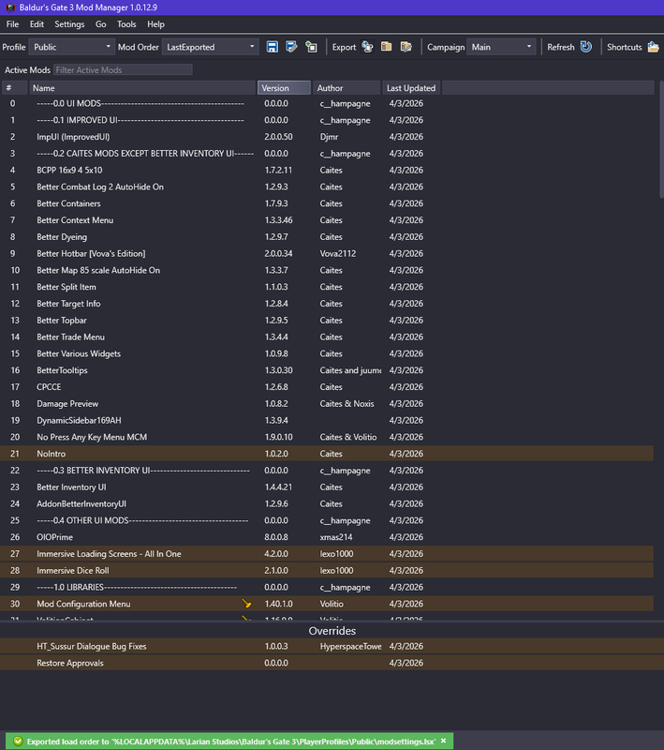This screenshot has width=664, height=750.
Task: Select Better Map 85 scale AutoHide On
Action: pos(327,270)
